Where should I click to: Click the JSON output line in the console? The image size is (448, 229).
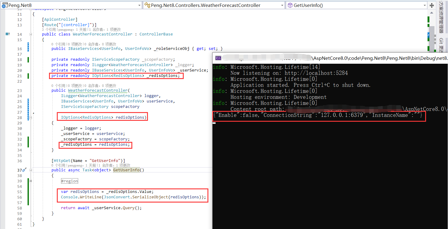(x=318, y=115)
